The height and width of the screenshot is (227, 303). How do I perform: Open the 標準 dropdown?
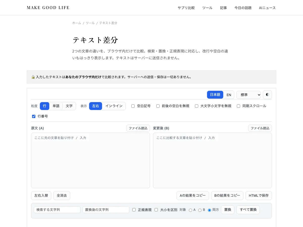[x=248, y=95]
